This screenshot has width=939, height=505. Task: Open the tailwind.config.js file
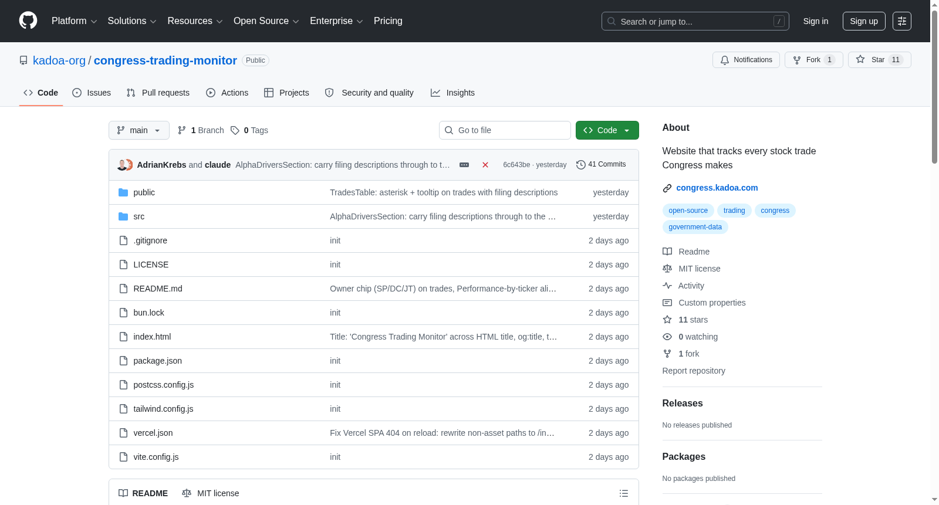(x=163, y=409)
